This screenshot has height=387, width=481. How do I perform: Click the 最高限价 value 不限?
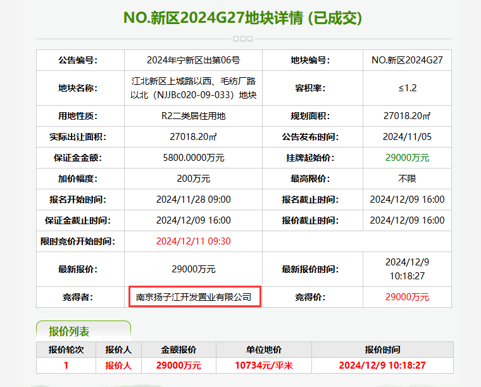click(407, 179)
